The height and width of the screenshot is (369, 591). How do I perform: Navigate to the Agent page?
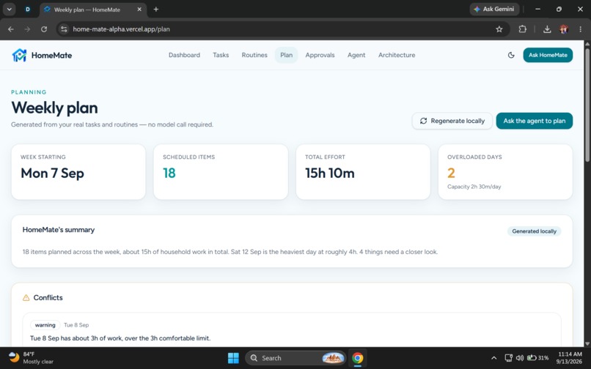pos(356,55)
